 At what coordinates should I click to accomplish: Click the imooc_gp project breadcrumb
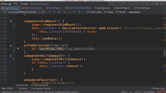6,4
